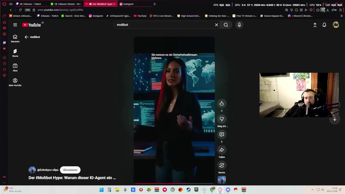The image size is (345, 194).
Task: Open the Short's sound thumbnail
Action: [x=222, y=180]
